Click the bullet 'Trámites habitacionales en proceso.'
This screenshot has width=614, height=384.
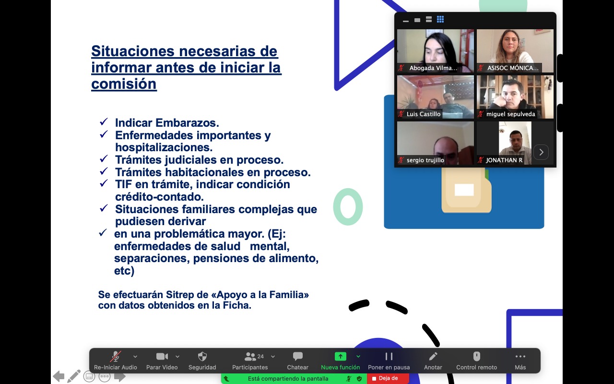[213, 172]
